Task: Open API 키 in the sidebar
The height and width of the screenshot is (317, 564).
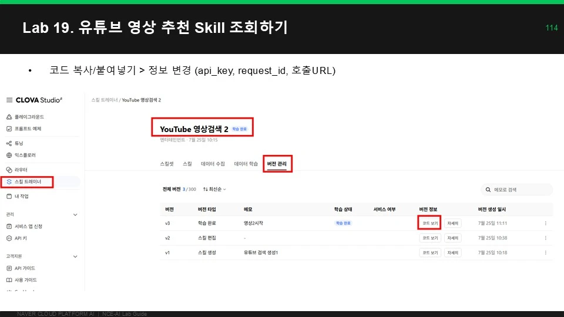Action: pyautogui.click(x=21, y=238)
